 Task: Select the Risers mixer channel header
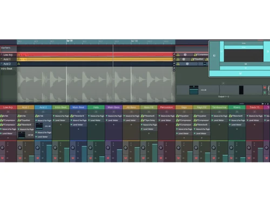click(237, 107)
